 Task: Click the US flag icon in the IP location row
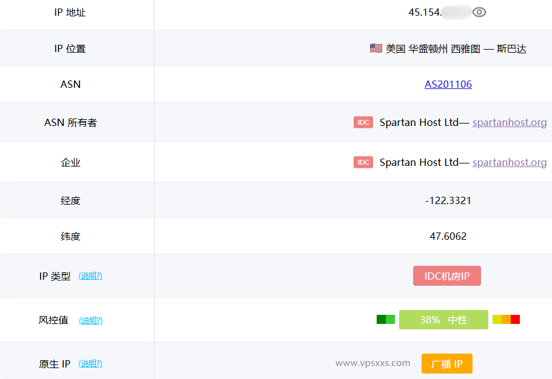click(375, 48)
